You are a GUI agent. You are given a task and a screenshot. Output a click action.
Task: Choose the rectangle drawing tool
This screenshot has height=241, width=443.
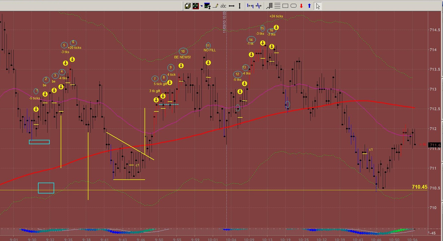tap(285, 6)
